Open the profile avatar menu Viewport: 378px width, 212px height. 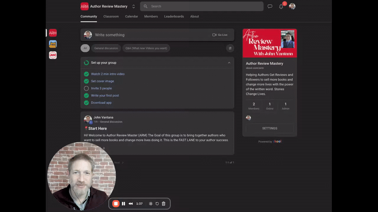point(292,6)
